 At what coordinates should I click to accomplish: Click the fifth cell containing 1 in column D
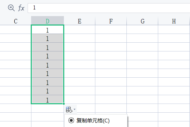[x=47, y=64]
